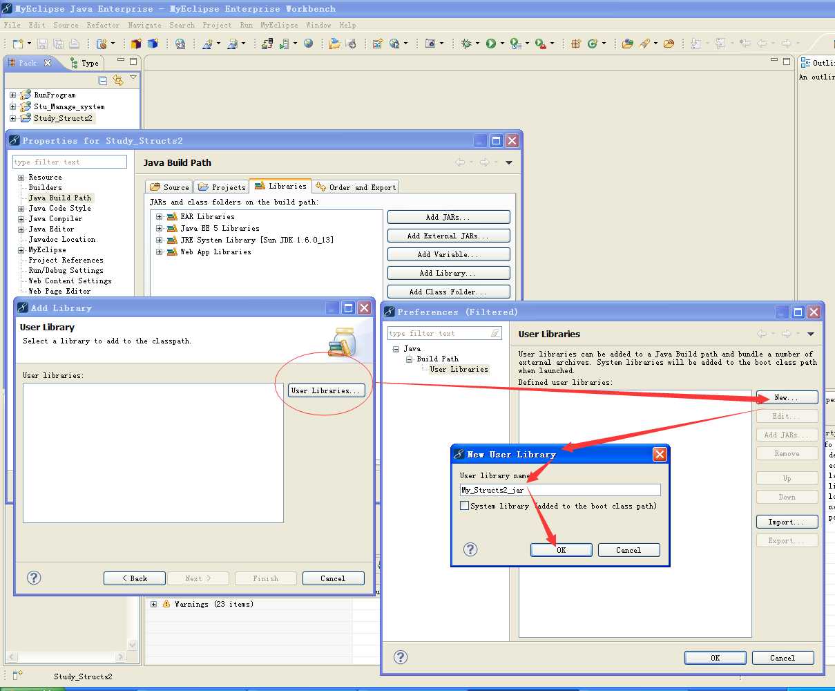
Task: Open the File menu
Action: [12, 25]
